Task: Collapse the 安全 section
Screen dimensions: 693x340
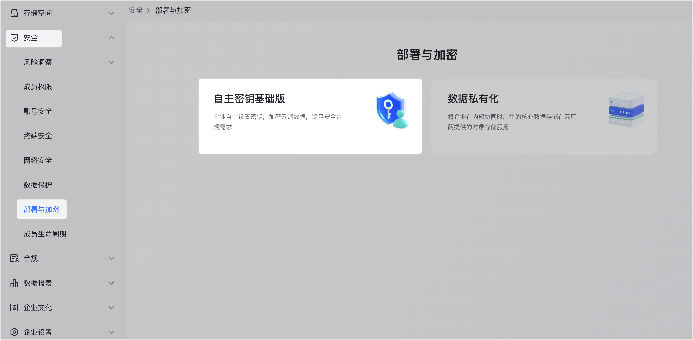Action: [111, 38]
